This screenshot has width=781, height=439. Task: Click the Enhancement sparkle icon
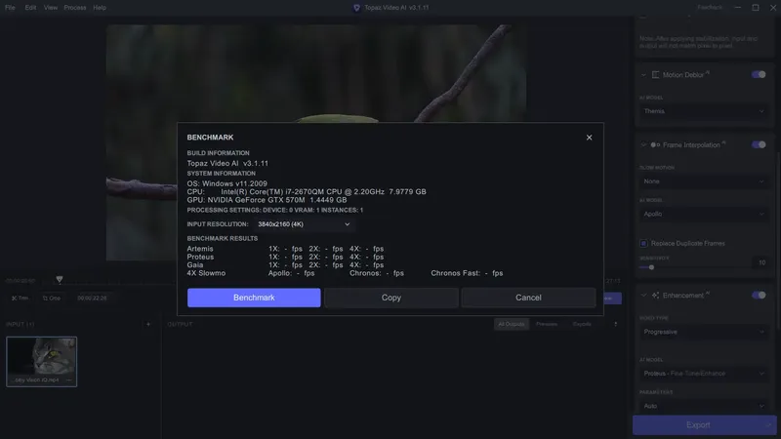click(655, 296)
